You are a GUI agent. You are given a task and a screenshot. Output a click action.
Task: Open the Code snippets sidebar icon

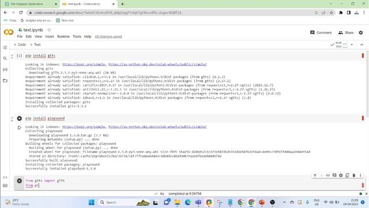(x=5, y=177)
